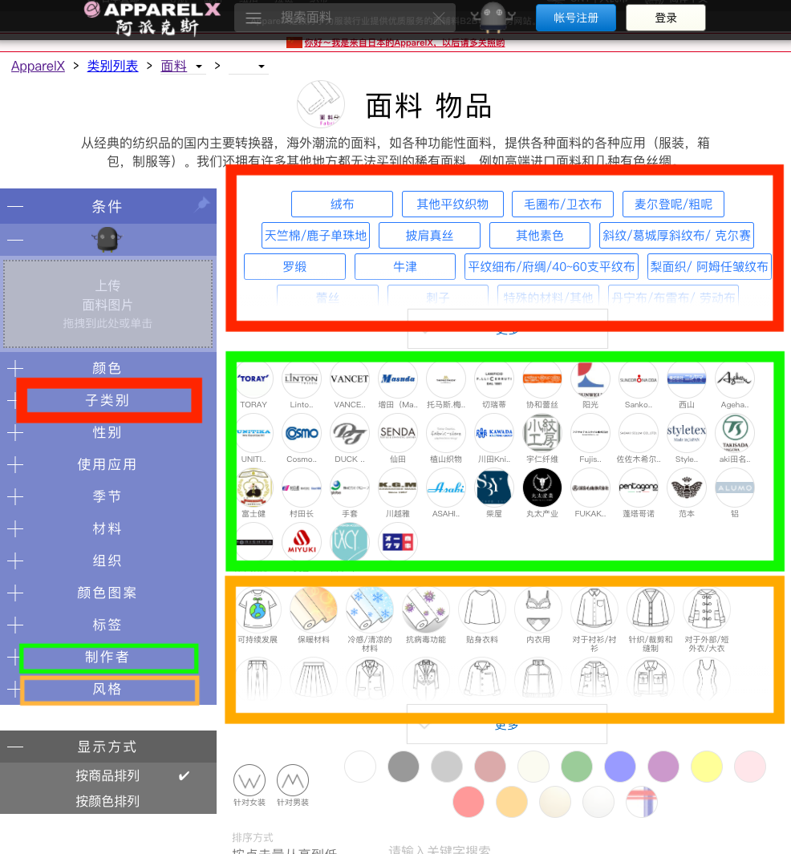Screen dimensions: 791x854
Task: Select the styletex brand logo
Action: [687, 434]
